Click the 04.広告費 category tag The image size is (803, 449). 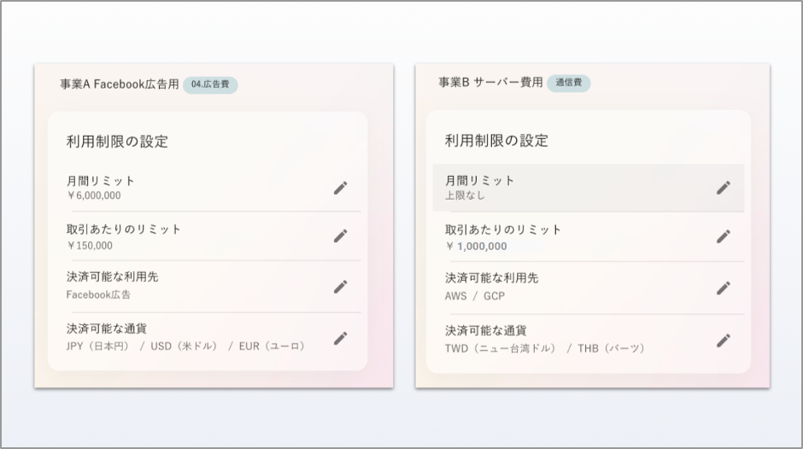210,84
